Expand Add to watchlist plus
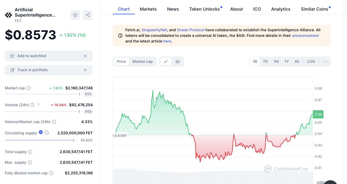Image resolution: width=347 pixels, height=184 pixels. pyautogui.click(x=85, y=56)
